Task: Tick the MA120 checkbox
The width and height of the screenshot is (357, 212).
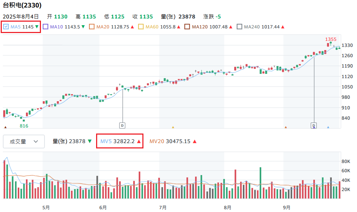Action: (187, 27)
